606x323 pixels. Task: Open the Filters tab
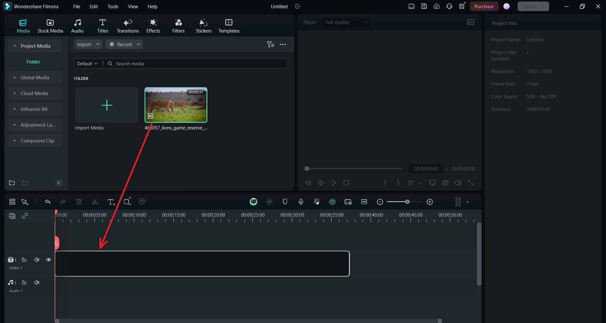(x=178, y=26)
